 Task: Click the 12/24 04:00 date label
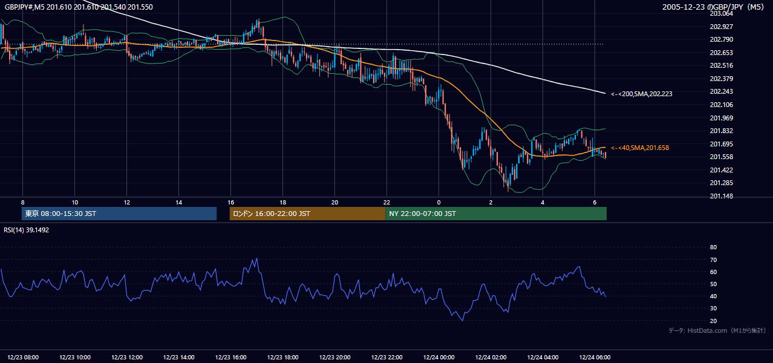(x=543, y=358)
